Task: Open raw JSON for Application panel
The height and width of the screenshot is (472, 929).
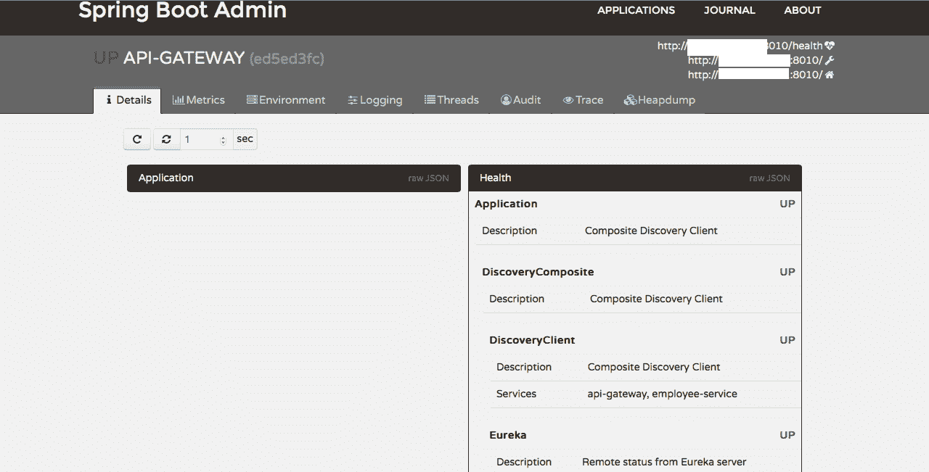Action: [x=428, y=178]
